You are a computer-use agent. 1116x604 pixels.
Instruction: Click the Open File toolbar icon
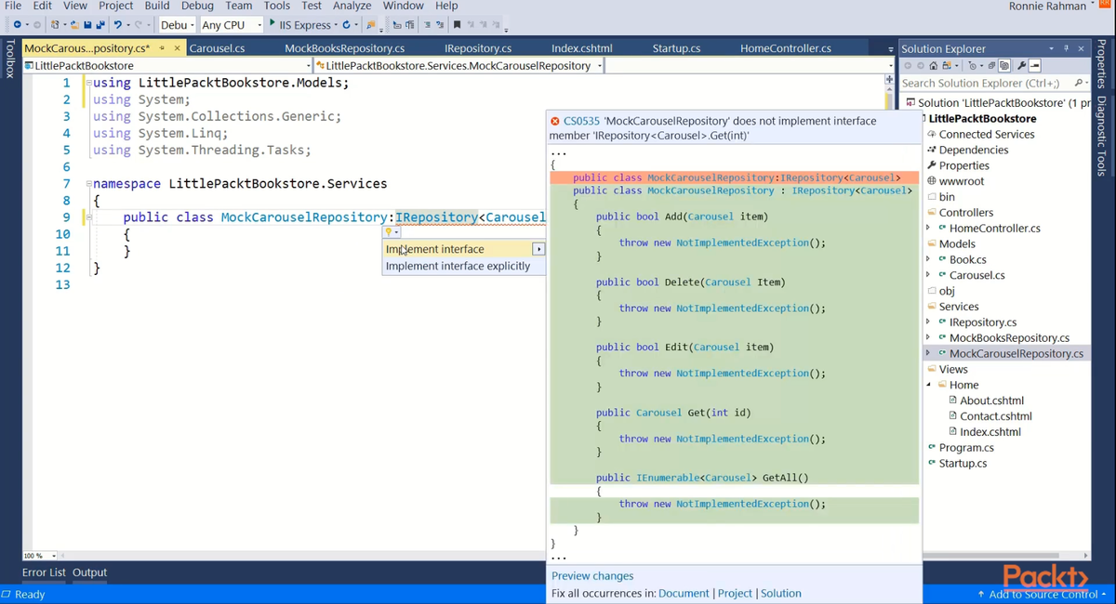point(74,24)
